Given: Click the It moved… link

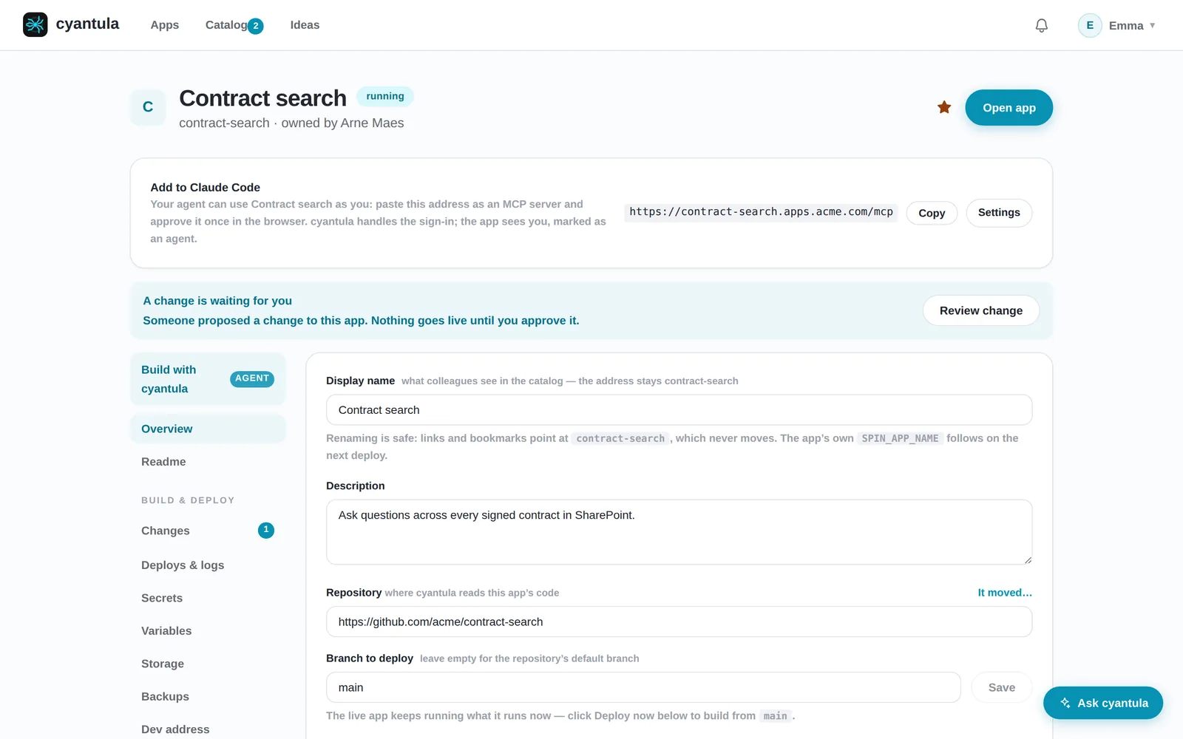Looking at the screenshot, I should pyautogui.click(x=1005, y=593).
